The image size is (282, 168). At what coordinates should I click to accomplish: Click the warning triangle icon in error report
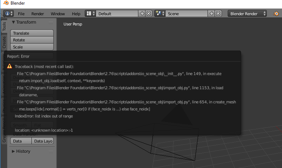point(10,66)
